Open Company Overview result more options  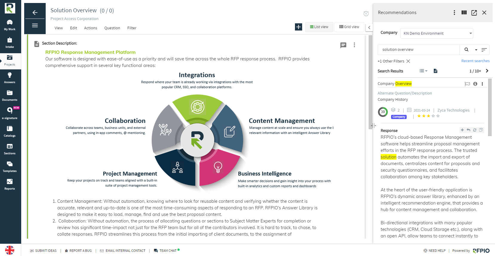(x=482, y=84)
